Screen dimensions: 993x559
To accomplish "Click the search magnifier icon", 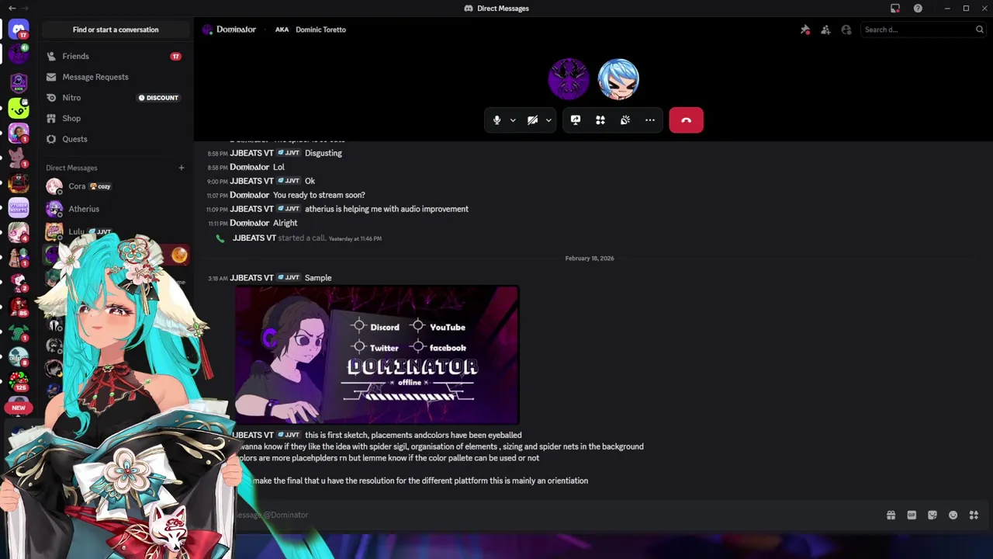I will (x=980, y=30).
